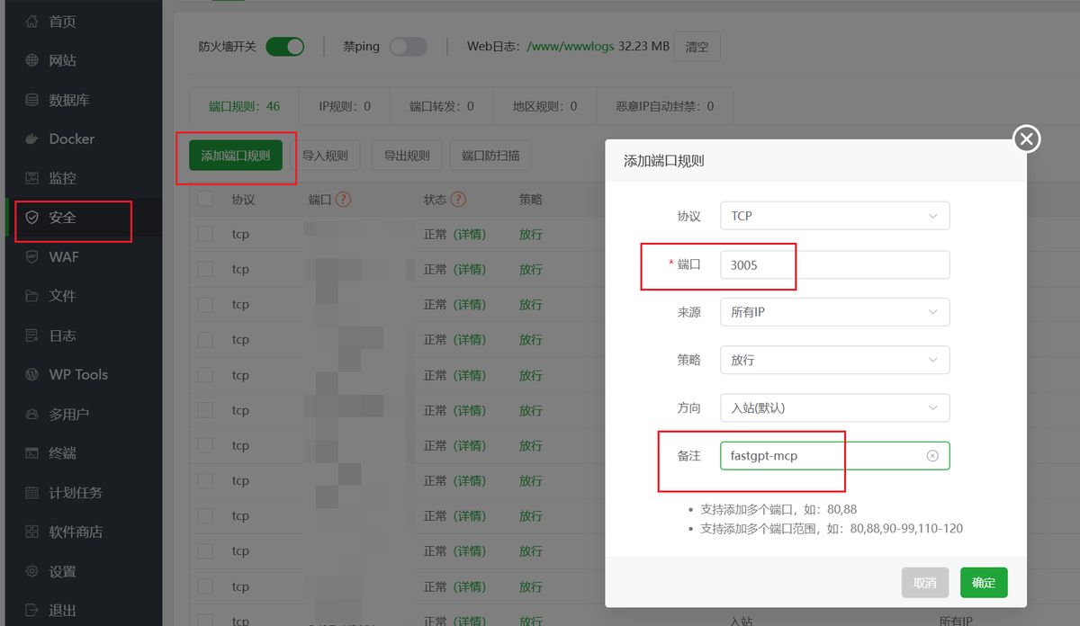
Task: Open the 策略 放行 dropdown
Action: coord(834,360)
